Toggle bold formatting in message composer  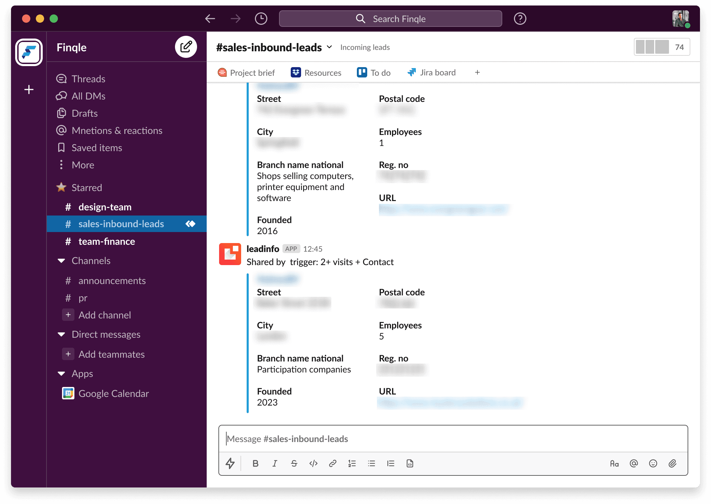tap(255, 463)
